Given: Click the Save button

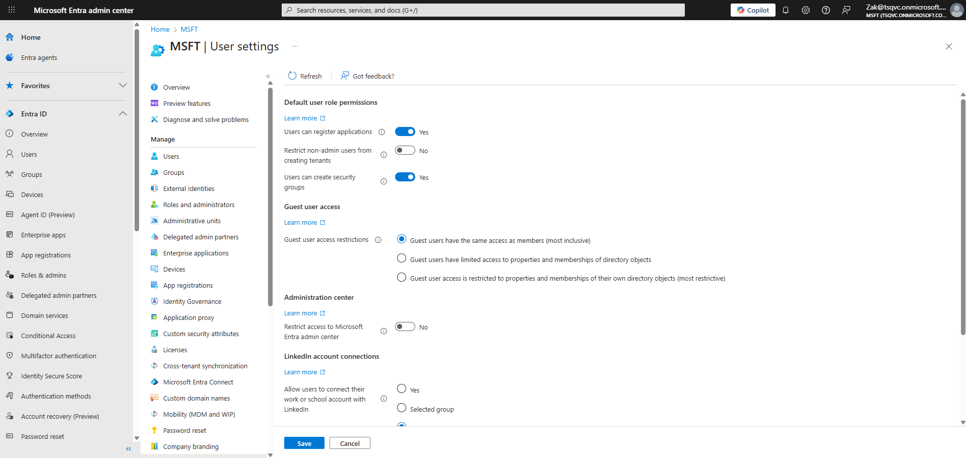Looking at the screenshot, I should pyautogui.click(x=304, y=443).
